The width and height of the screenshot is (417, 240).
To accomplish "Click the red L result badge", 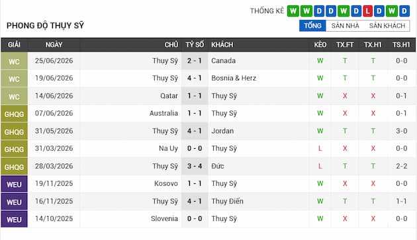I will (x=367, y=11).
